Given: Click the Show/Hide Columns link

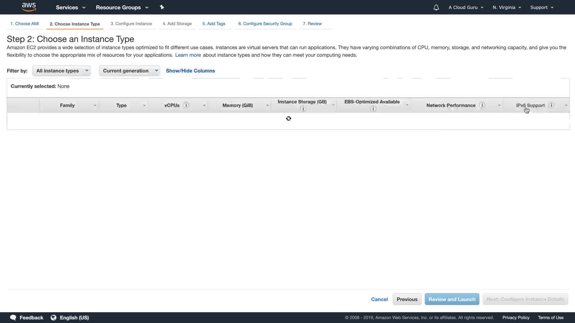Looking at the screenshot, I should [x=190, y=71].
